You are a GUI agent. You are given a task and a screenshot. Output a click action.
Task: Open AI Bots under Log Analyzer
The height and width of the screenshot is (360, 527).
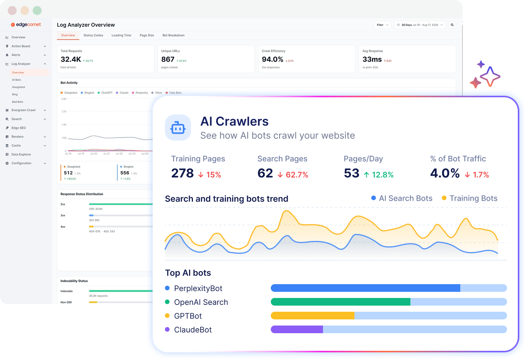coord(16,80)
